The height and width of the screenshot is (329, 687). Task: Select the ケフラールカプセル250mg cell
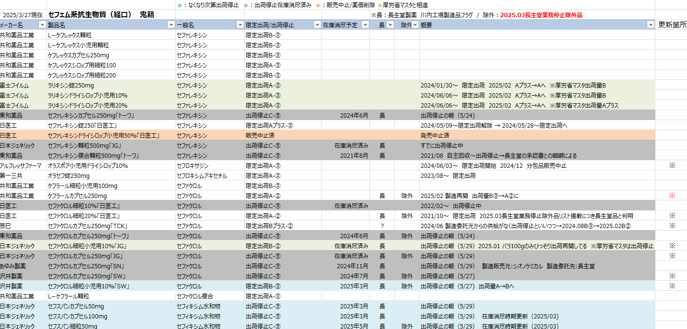coord(111,196)
